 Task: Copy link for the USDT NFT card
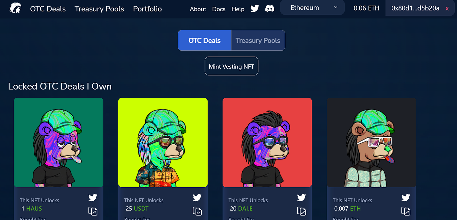(x=197, y=211)
